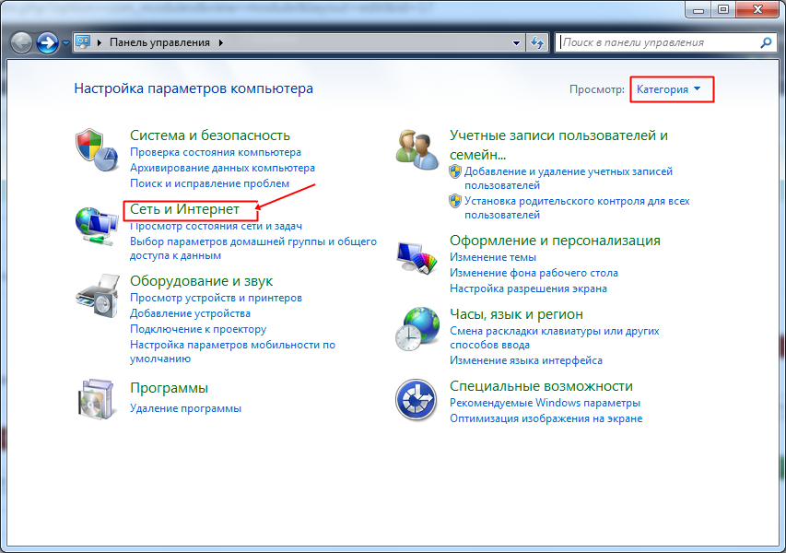Viewport: 786px width, 553px height.
Task: Click Выбор параметров домашней группы link
Action: [x=253, y=248]
